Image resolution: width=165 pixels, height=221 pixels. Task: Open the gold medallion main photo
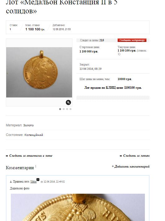pos(39,72)
